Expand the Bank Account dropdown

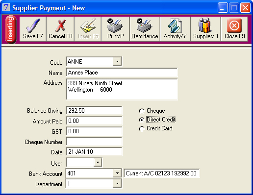pyautogui.click(x=117, y=173)
